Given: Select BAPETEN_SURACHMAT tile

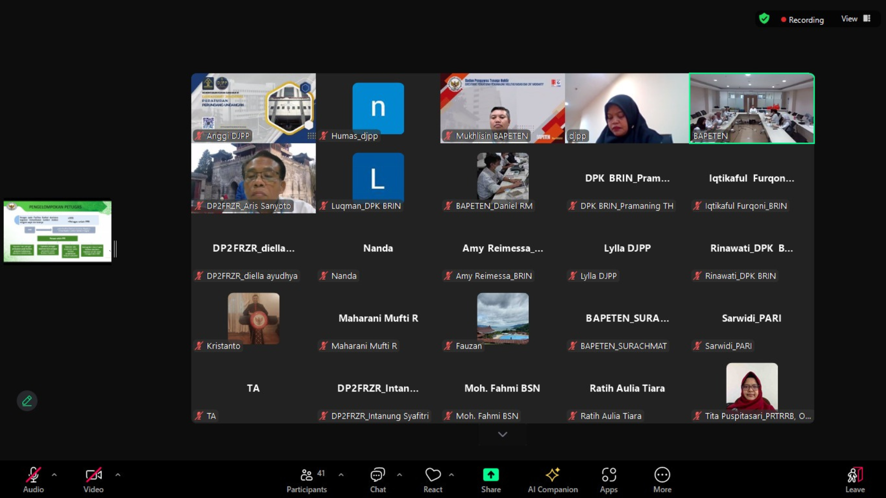Looking at the screenshot, I should pos(627,318).
